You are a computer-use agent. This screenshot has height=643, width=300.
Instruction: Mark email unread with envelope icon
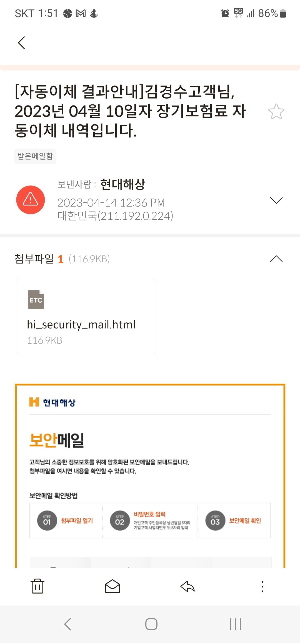pos(112,586)
